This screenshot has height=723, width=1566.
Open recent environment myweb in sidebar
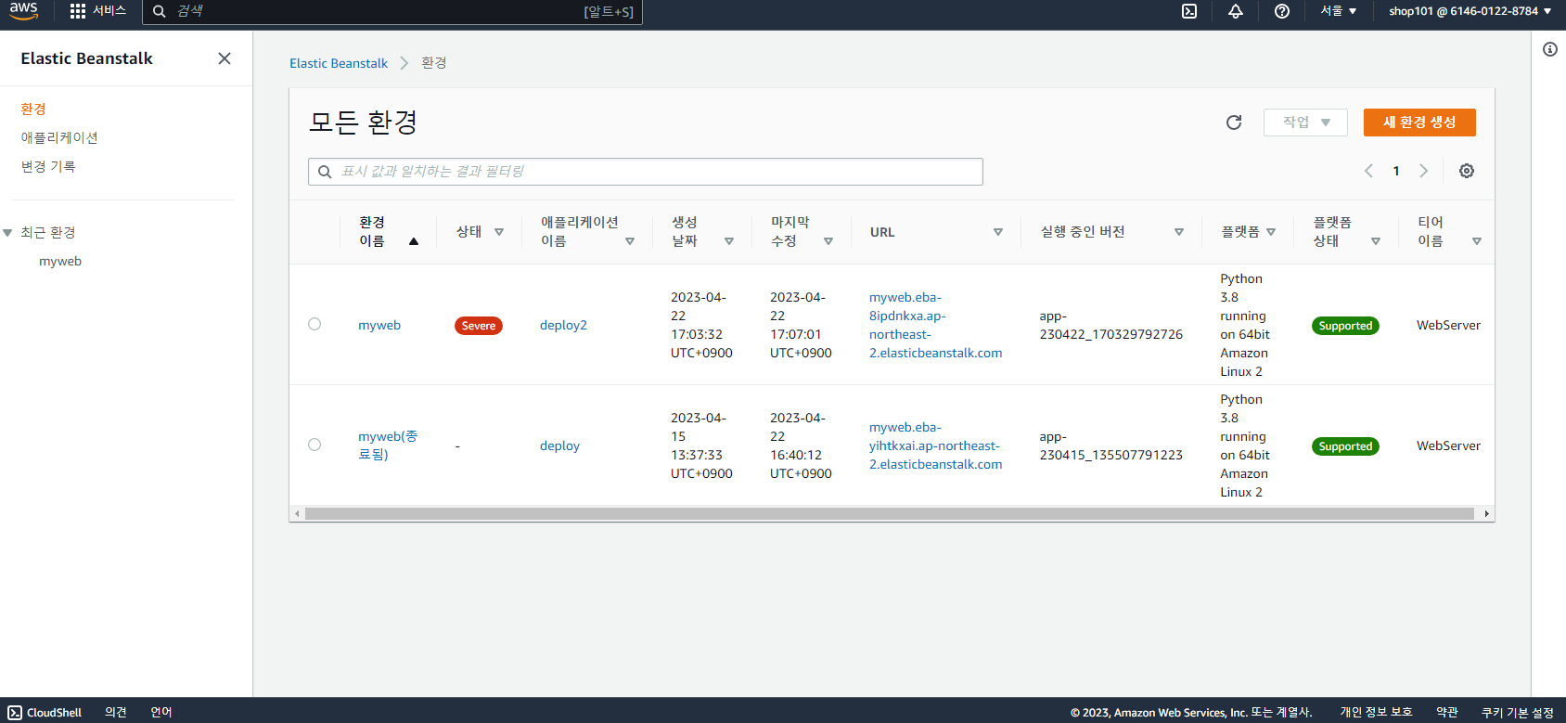tap(60, 262)
